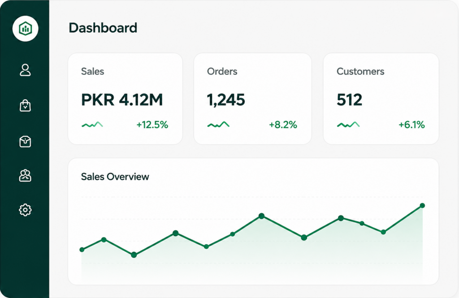This screenshot has height=298, width=459.
Task: Click the +8.2% orders growth label
Action: coord(283,125)
